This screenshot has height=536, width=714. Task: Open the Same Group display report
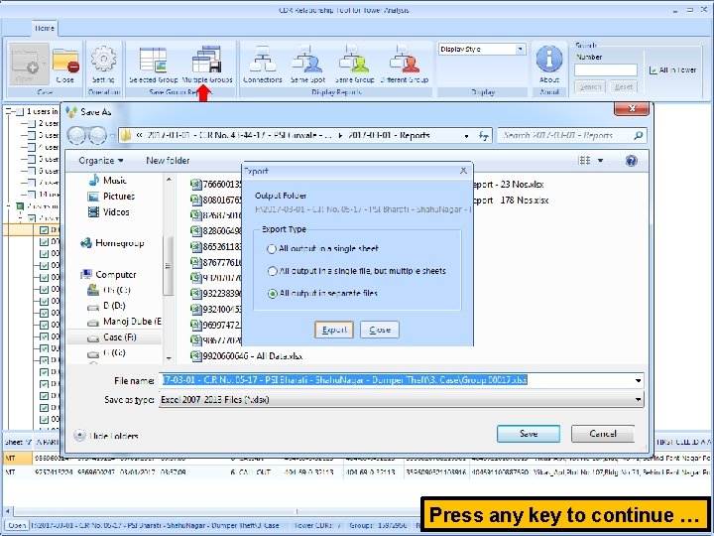pos(354,65)
